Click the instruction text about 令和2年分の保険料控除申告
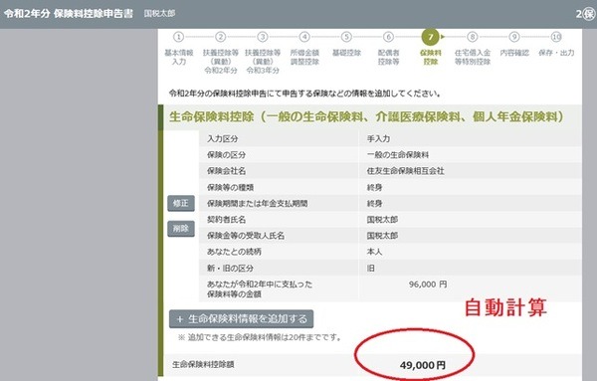This screenshot has height=381, width=597. click(x=305, y=94)
